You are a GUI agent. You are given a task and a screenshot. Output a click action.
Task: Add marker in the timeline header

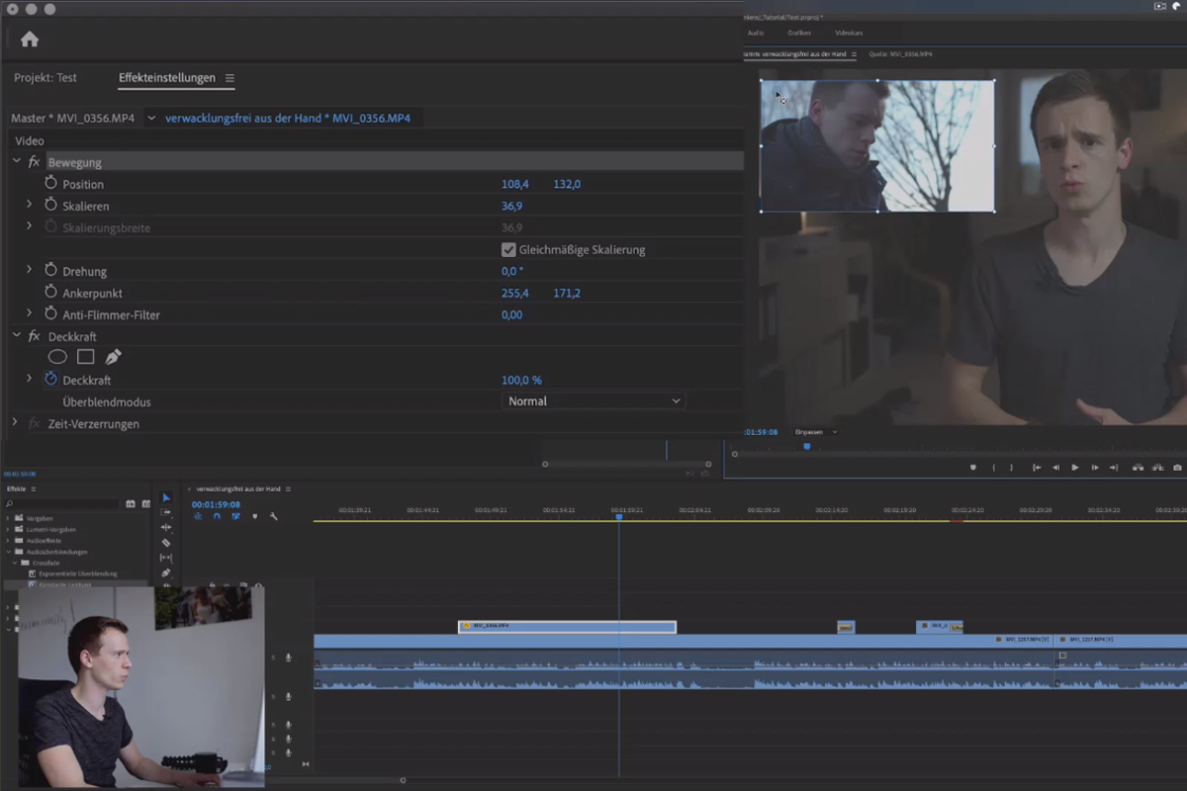254,516
